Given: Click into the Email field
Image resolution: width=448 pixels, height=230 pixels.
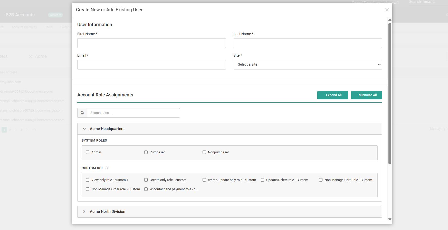Looking at the screenshot, I should coord(151,65).
